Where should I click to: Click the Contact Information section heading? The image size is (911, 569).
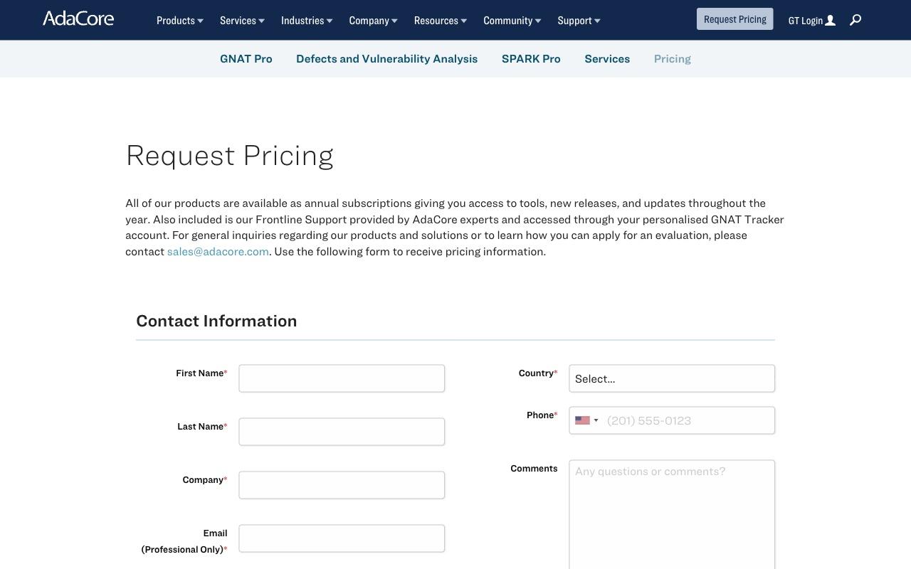(x=216, y=321)
